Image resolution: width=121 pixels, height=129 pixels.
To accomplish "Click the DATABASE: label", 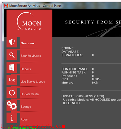I will tap(70, 52).
